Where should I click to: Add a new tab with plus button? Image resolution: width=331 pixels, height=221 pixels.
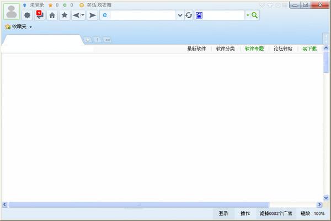88,40
